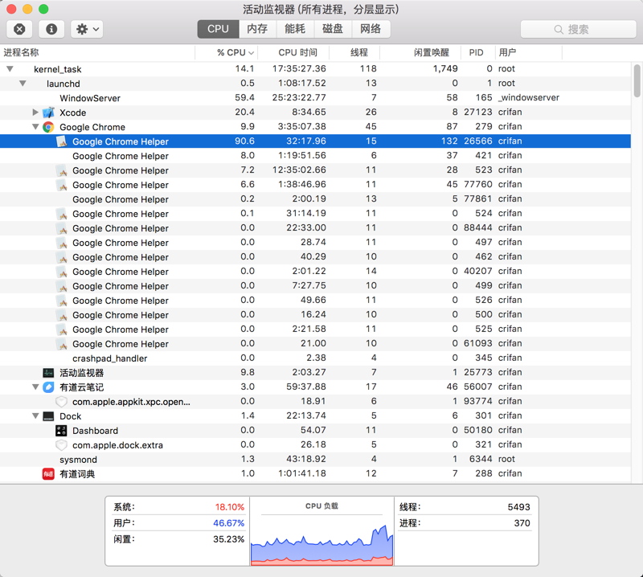This screenshot has height=577, width=643.
Task: Click the 系统 18.10% value
Action: pos(230,507)
